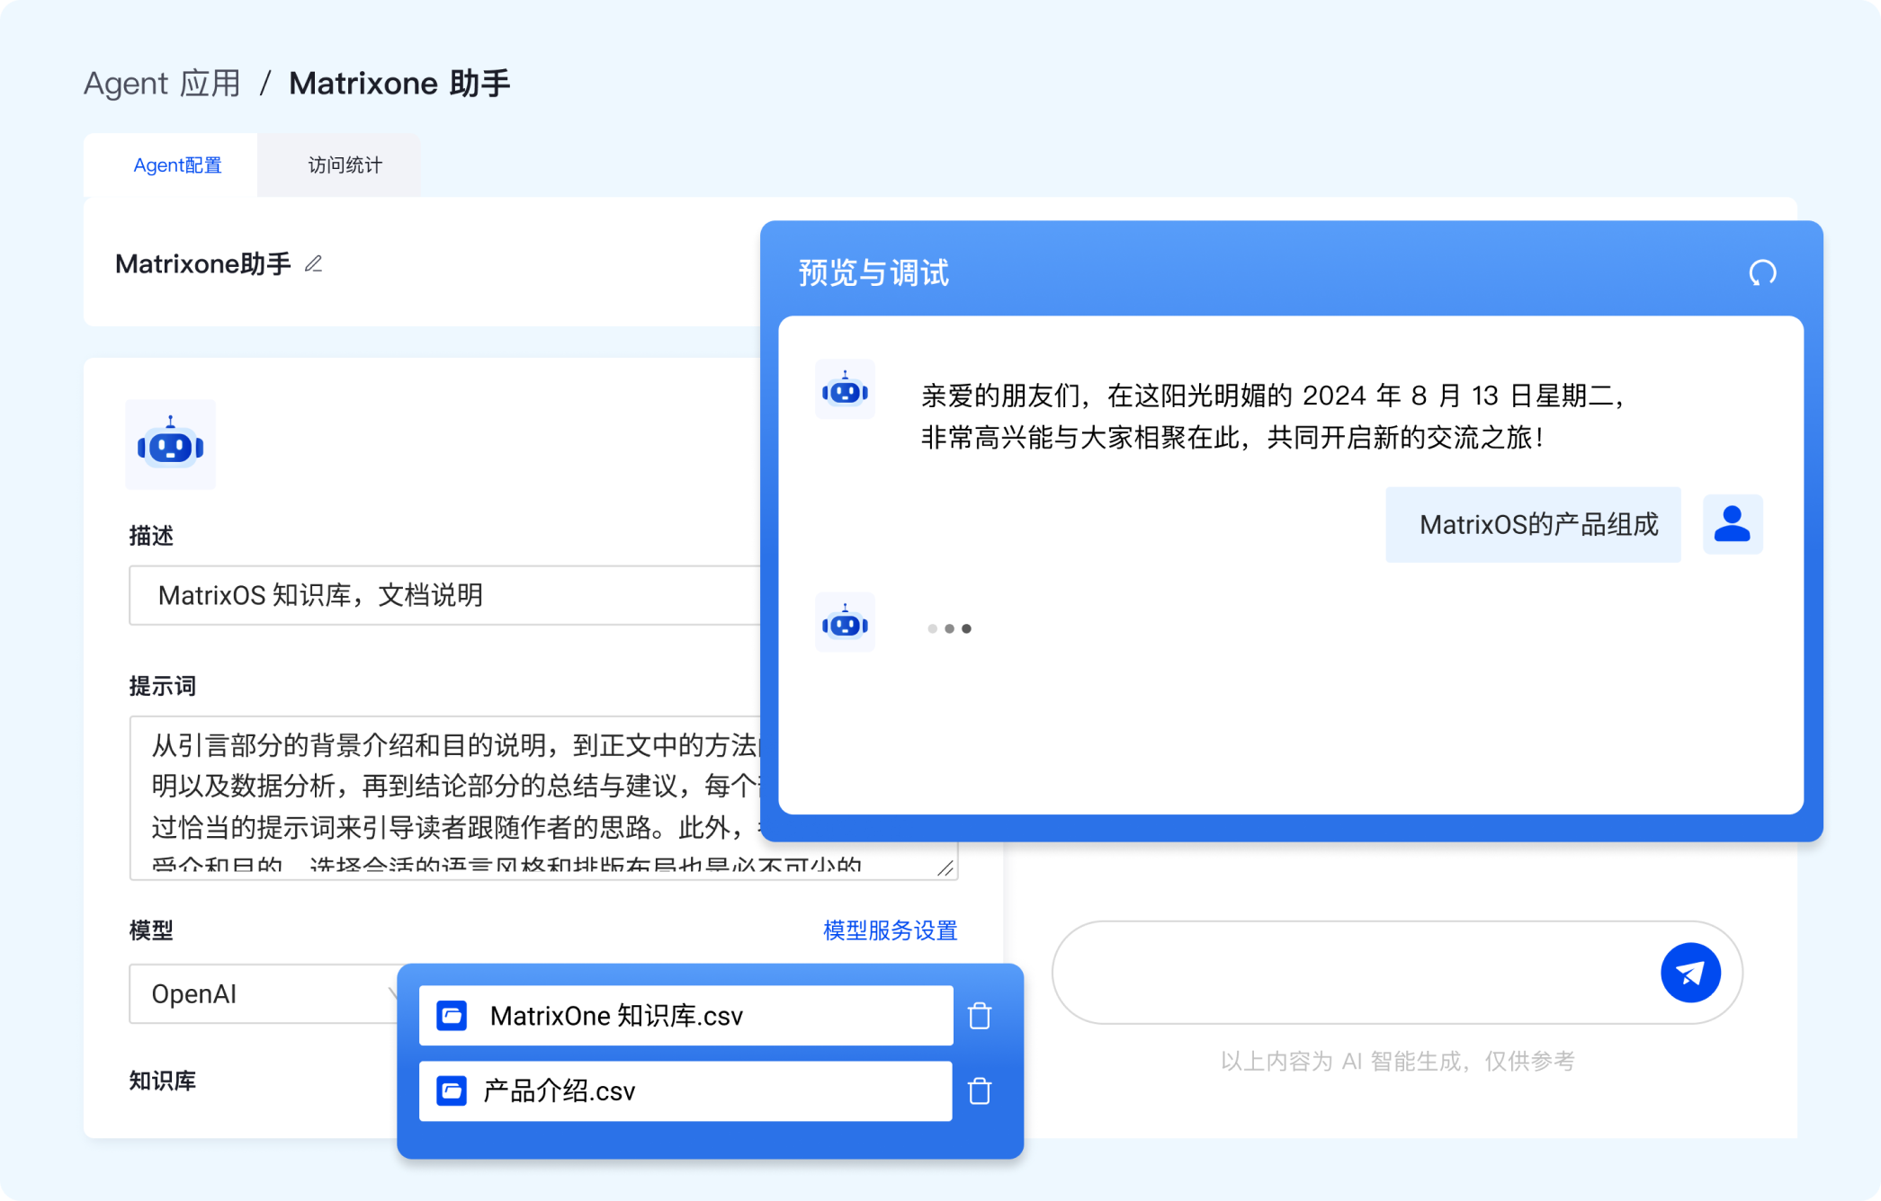This screenshot has width=1881, height=1201.
Task: Open the 模型服务设置 link
Action: (x=891, y=930)
